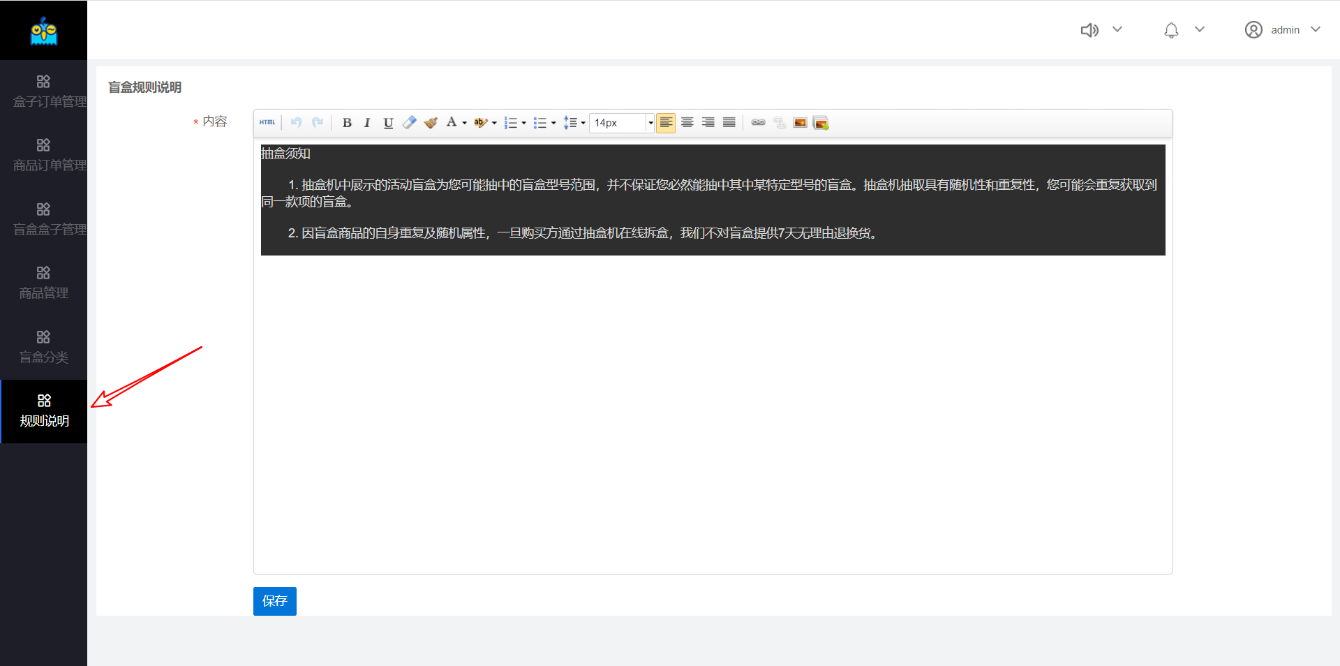Toggle justified text alignment

(x=729, y=123)
